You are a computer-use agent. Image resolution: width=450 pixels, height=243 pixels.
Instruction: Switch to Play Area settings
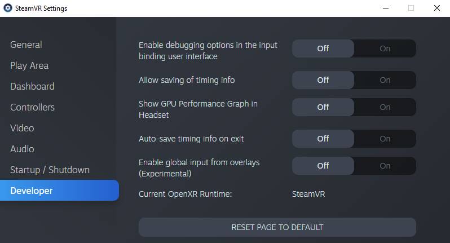tap(29, 65)
